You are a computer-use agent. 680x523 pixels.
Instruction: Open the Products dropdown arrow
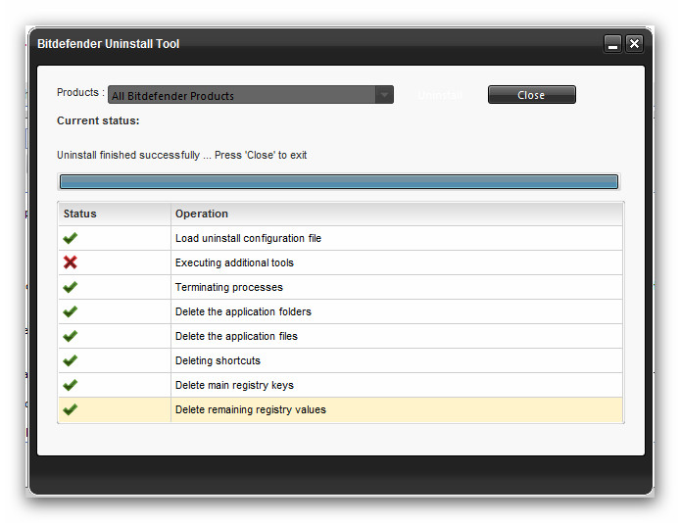[x=384, y=94]
